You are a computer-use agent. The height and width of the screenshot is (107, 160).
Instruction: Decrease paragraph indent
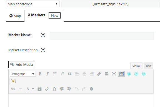(x=62, y=89)
